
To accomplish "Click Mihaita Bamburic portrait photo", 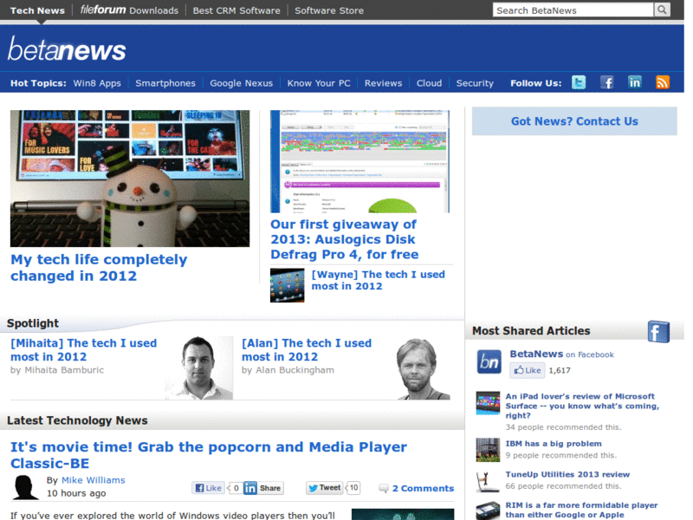I will coord(199,367).
